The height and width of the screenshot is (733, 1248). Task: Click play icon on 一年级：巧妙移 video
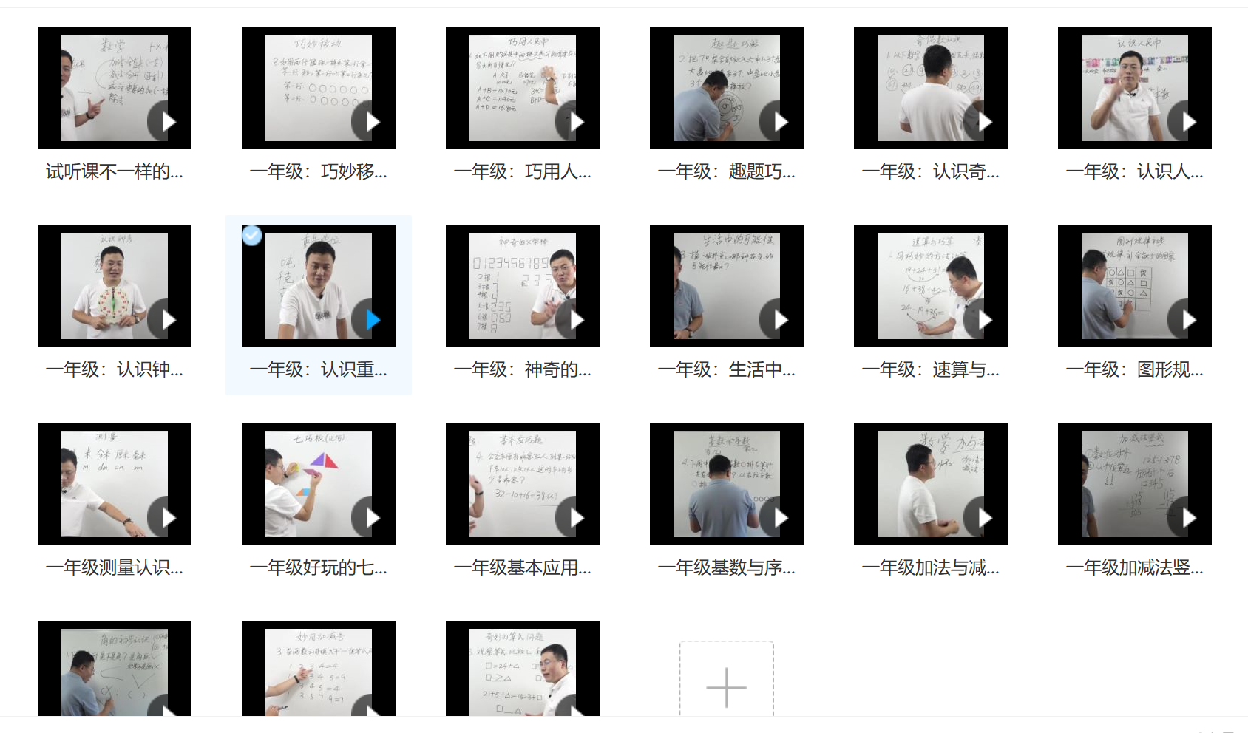pos(370,122)
